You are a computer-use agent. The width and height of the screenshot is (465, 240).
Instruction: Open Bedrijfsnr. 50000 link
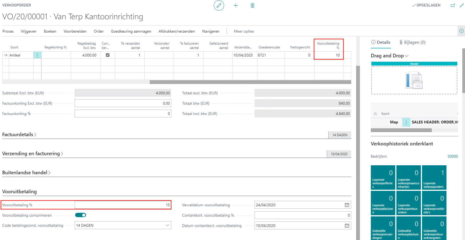pyautogui.click(x=452, y=156)
